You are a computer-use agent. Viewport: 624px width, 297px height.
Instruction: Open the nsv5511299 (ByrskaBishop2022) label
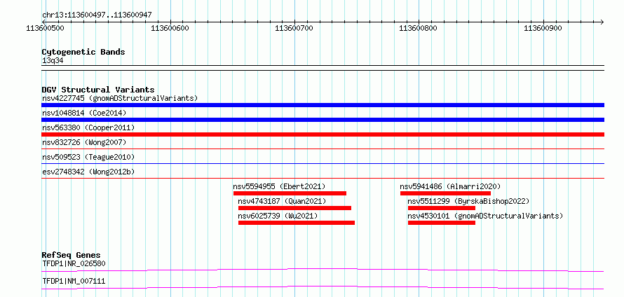(x=468, y=201)
